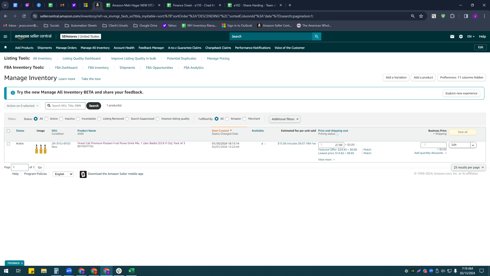
Task: Select Merchant under Fulfilled By
Action: point(244,119)
